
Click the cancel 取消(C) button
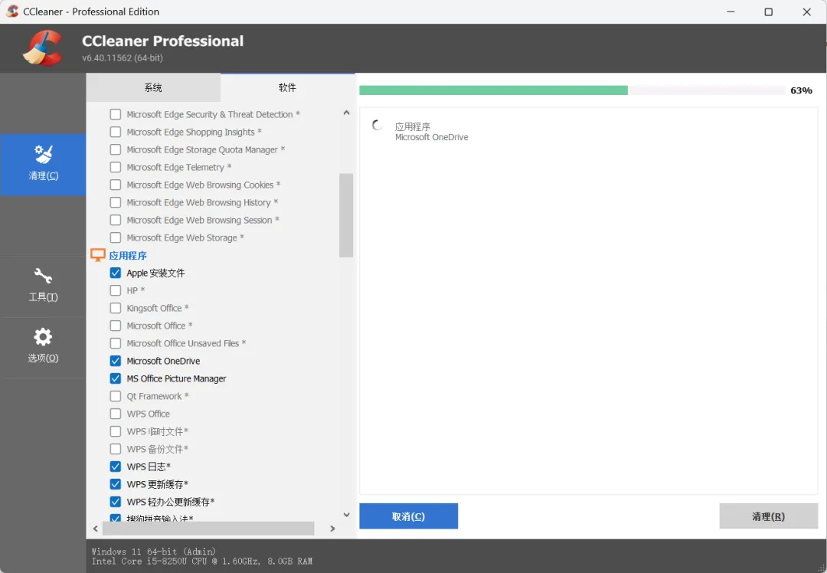(408, 516)
